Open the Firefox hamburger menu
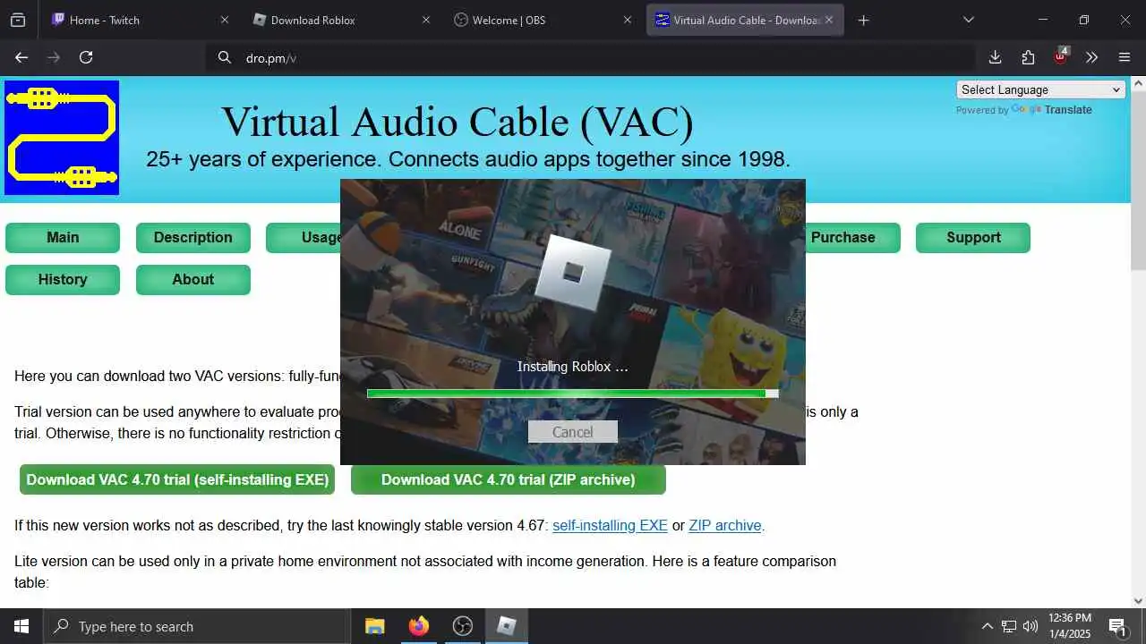This screenshot has width=1146, height=644. pyautogui.click(x=1125, y=57)
